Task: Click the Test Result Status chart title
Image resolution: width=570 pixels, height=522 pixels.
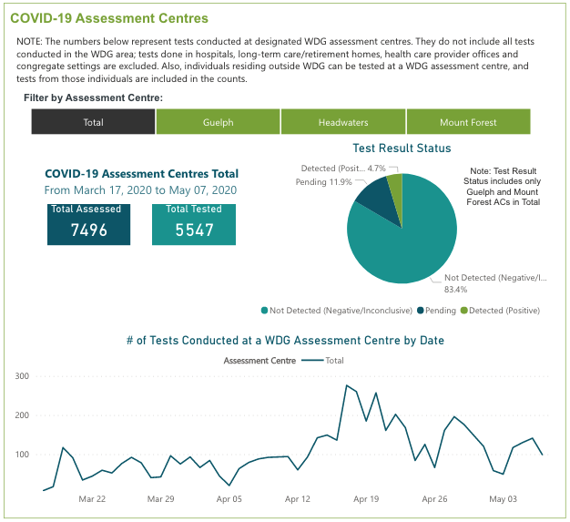Action: tap(402, 148)
